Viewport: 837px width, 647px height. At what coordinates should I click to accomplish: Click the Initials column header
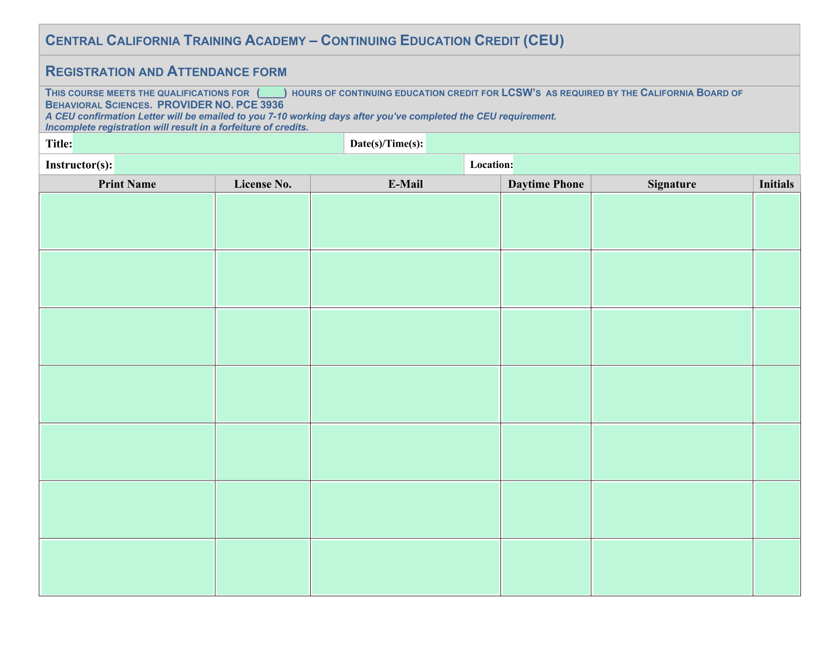tap(777, 184)
